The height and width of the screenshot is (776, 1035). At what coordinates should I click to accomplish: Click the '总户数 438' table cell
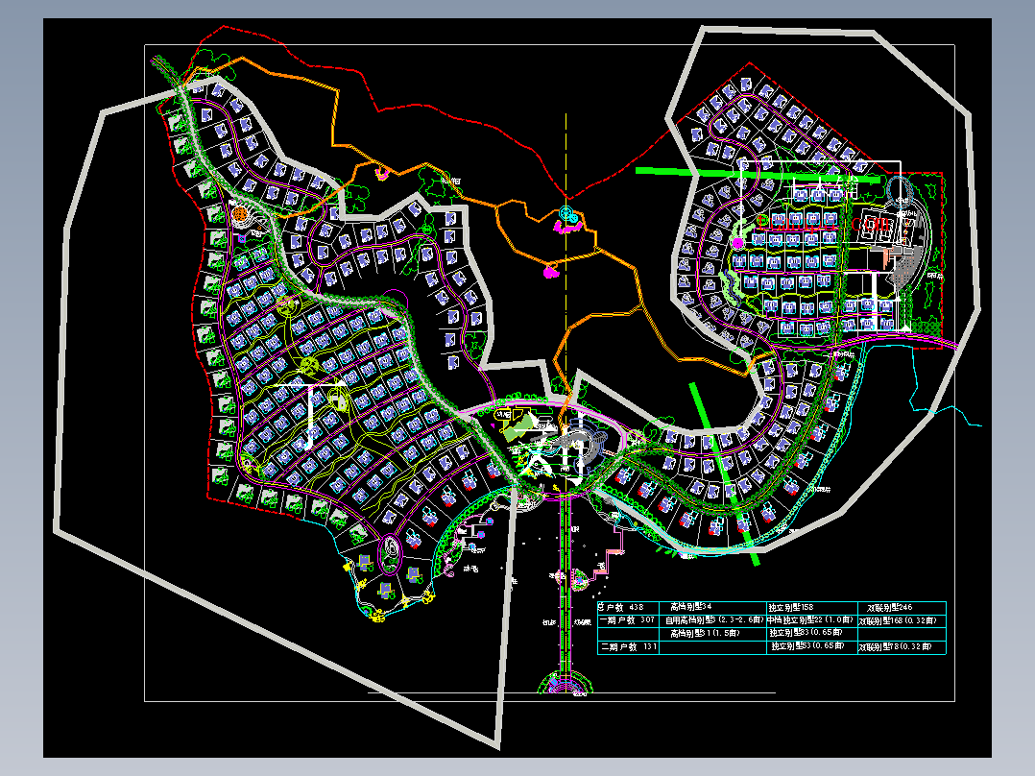pyautogui.click(x=628, y=608)
